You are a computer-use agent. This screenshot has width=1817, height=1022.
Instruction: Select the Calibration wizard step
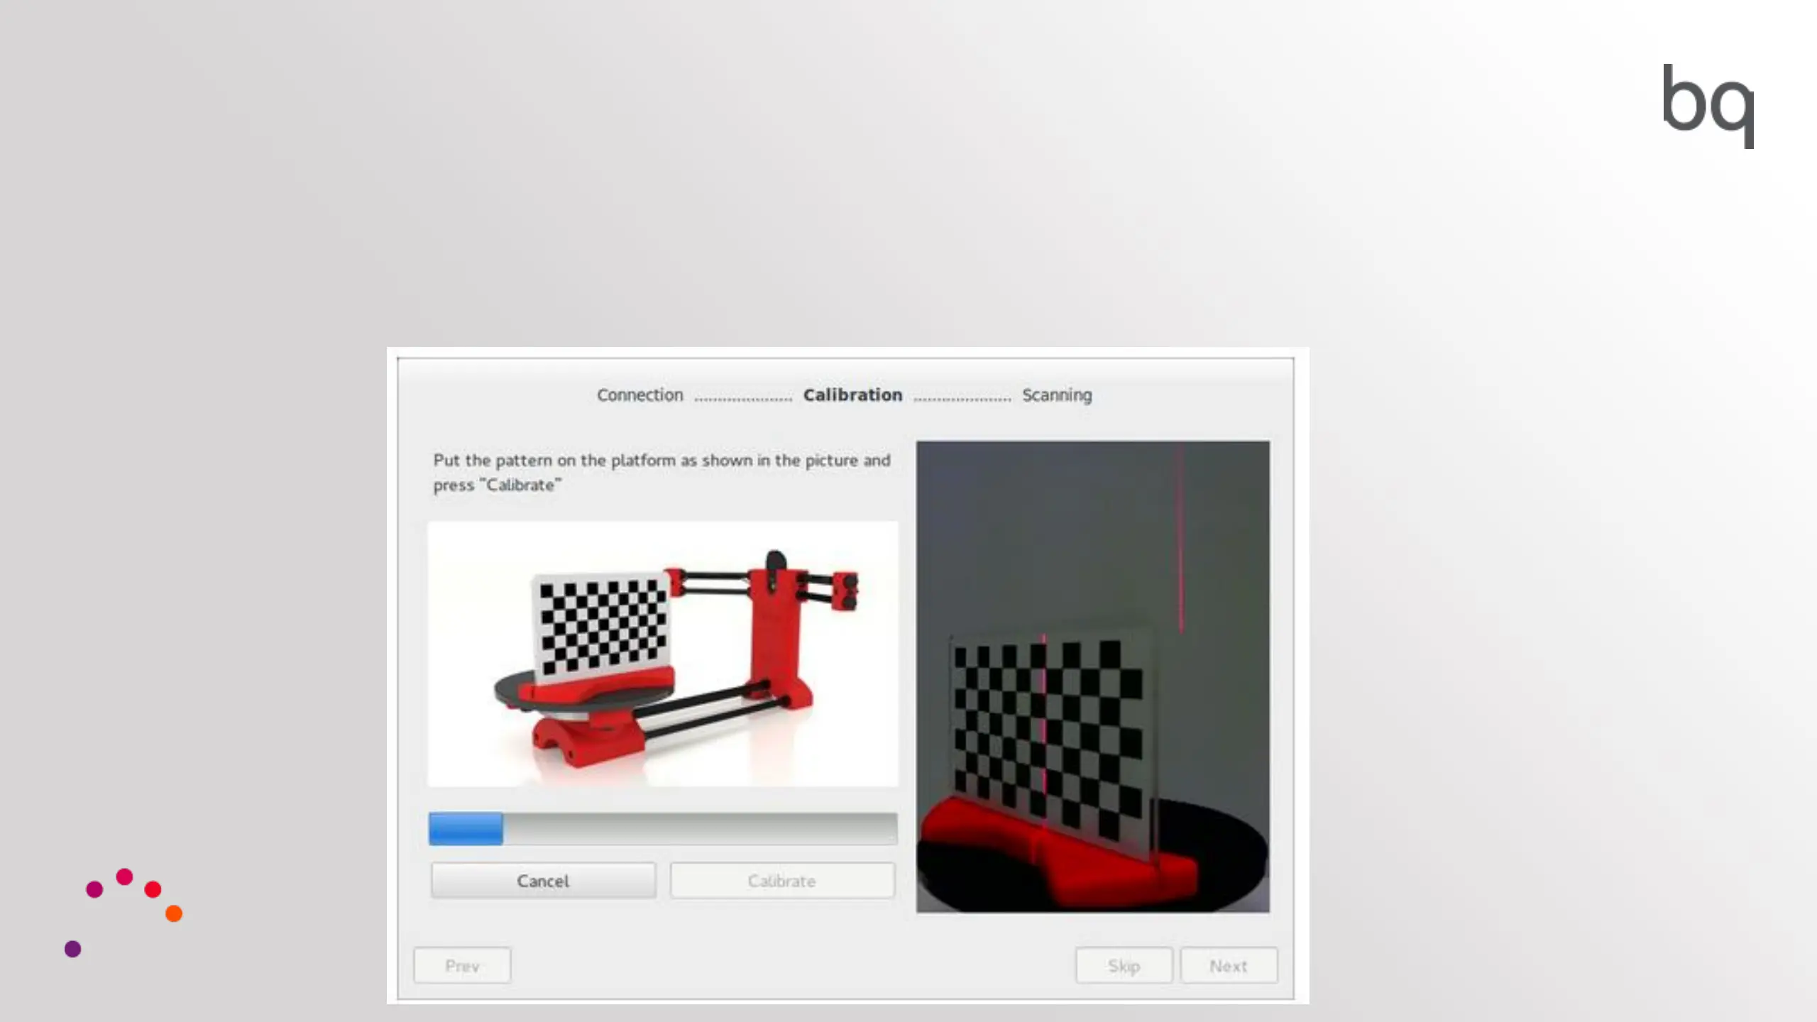(x=852, y=395)
